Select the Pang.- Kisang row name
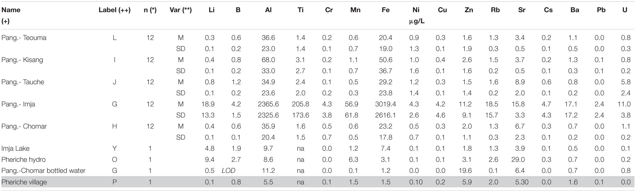The image size is (636, 192). (x=22, y=60)
